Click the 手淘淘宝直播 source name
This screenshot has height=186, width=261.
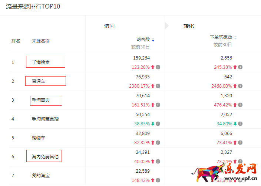pos(45,119)
